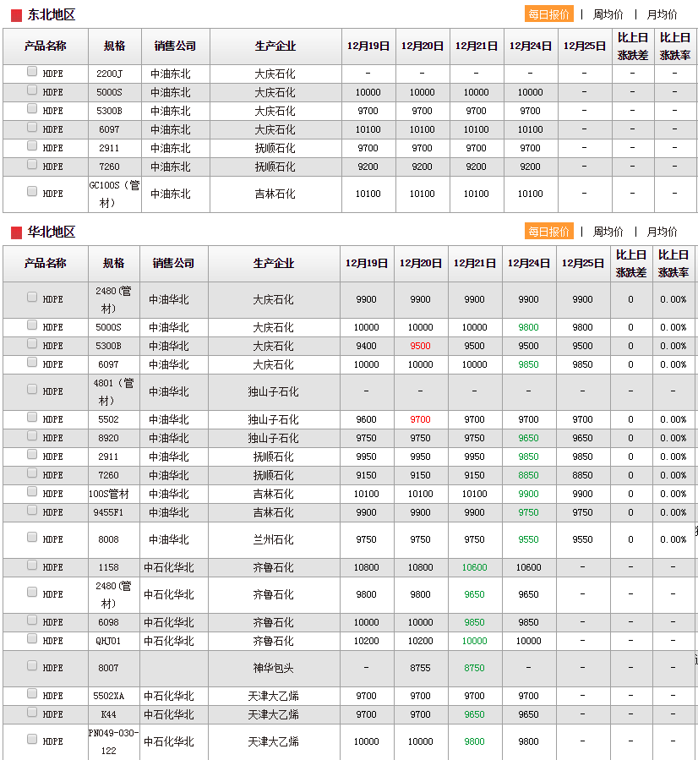The width and height of the screenshot is (698, 760).
Task: Click red 9700 price in 5502 row
Action: 421,420
